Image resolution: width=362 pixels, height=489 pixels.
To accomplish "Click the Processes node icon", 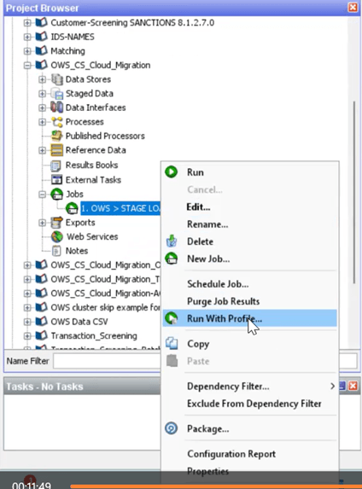I will pyautogui.click(x=57, y=122).
